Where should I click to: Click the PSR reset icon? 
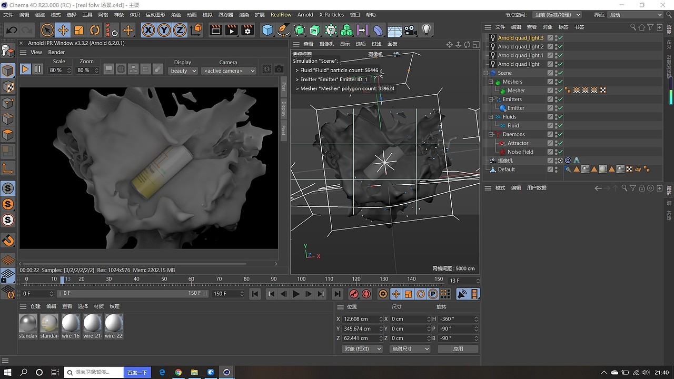tap(111, 30)
